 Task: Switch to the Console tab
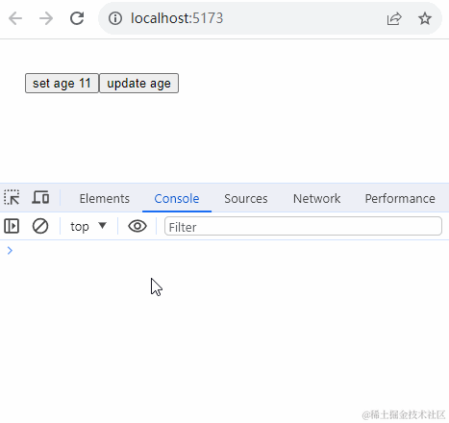click(x=177, y=199)
